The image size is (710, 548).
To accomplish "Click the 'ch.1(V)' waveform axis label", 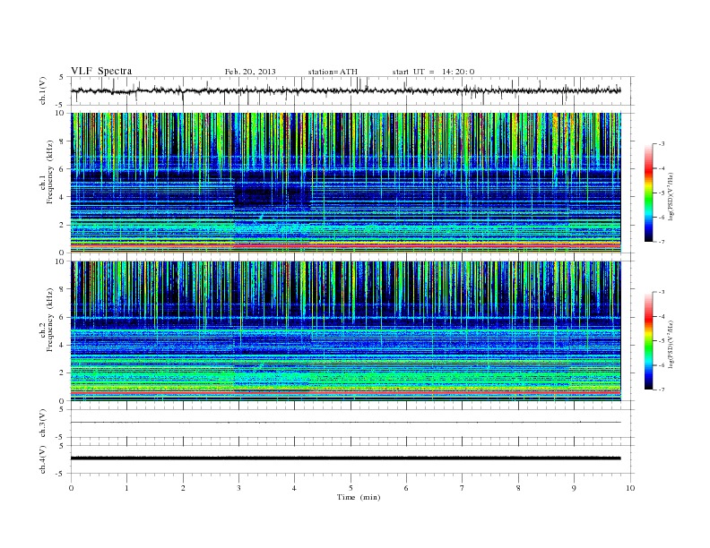I will [x=43, y=90].
